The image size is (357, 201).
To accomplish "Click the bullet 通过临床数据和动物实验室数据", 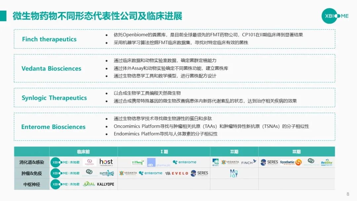I will 165,60.
